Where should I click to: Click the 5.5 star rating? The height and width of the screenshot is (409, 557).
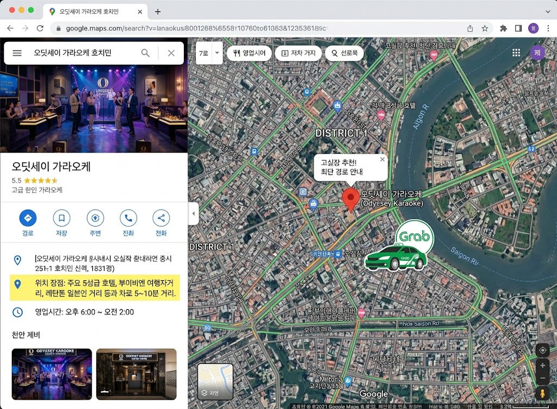coord(34,180)
